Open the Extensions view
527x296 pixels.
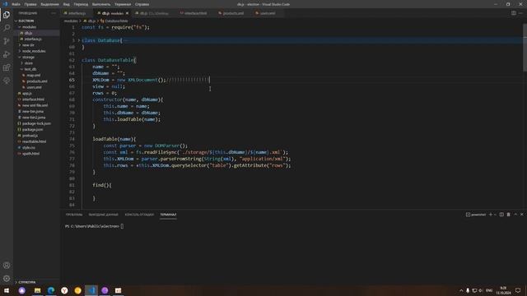[7, 67]
